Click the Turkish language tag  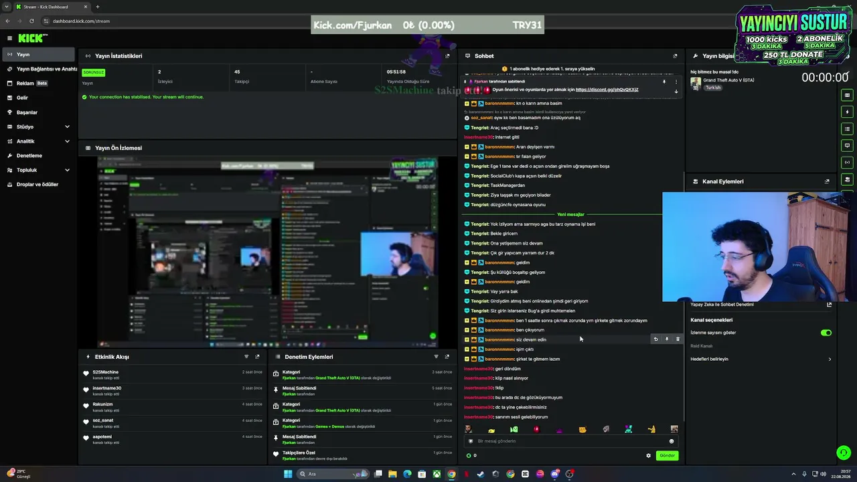(x=712, y=88)
